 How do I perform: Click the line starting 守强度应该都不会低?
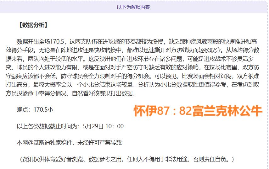(x=132, y=76)
